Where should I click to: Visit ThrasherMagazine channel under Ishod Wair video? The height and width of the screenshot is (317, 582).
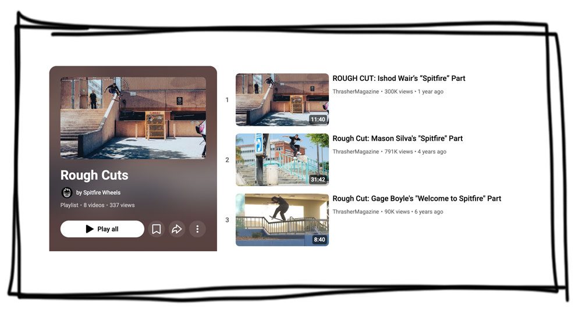tap(356, 92)
